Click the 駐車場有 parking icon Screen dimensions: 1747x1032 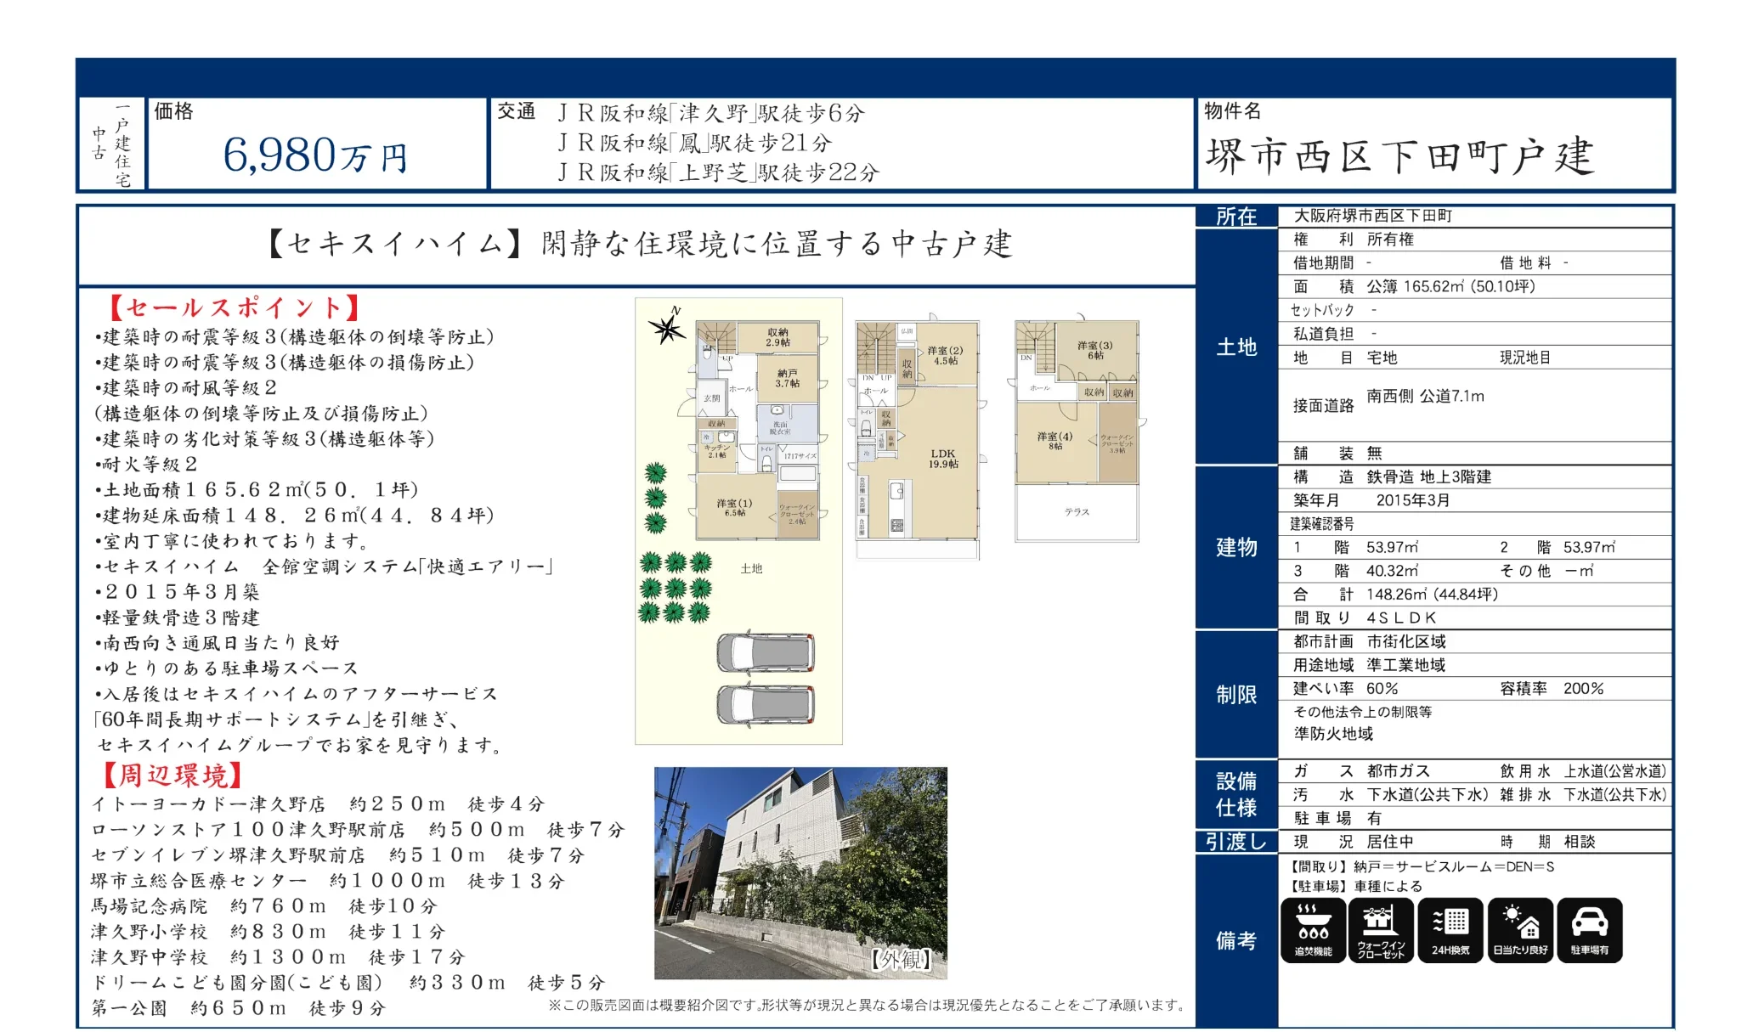(x=1589, y=930)
